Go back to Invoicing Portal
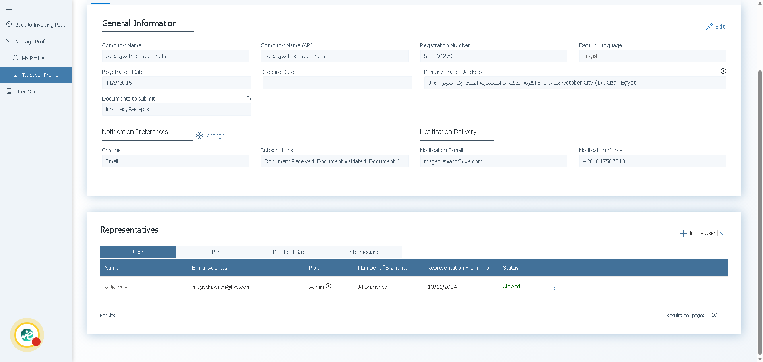Screen dimensions: 763x362 36,25
